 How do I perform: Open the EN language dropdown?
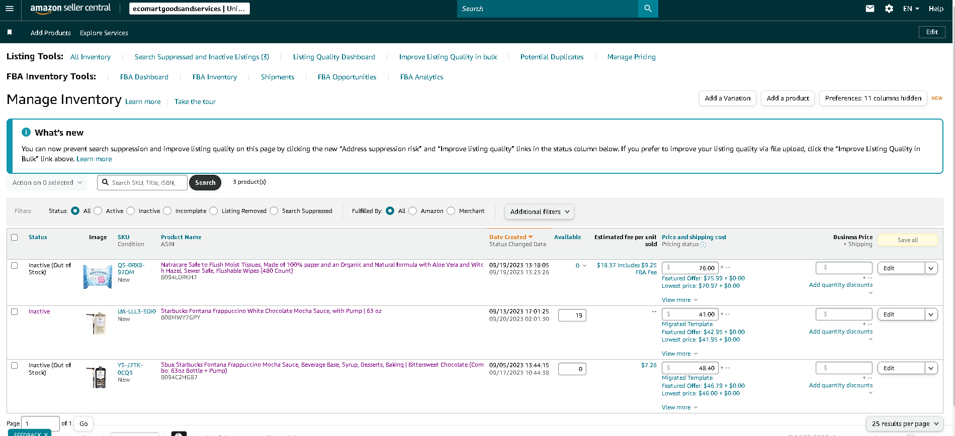click(911, 9)
